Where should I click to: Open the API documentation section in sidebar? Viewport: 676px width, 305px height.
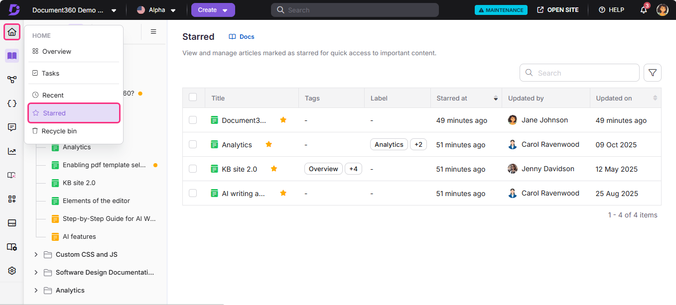point(12,103)
